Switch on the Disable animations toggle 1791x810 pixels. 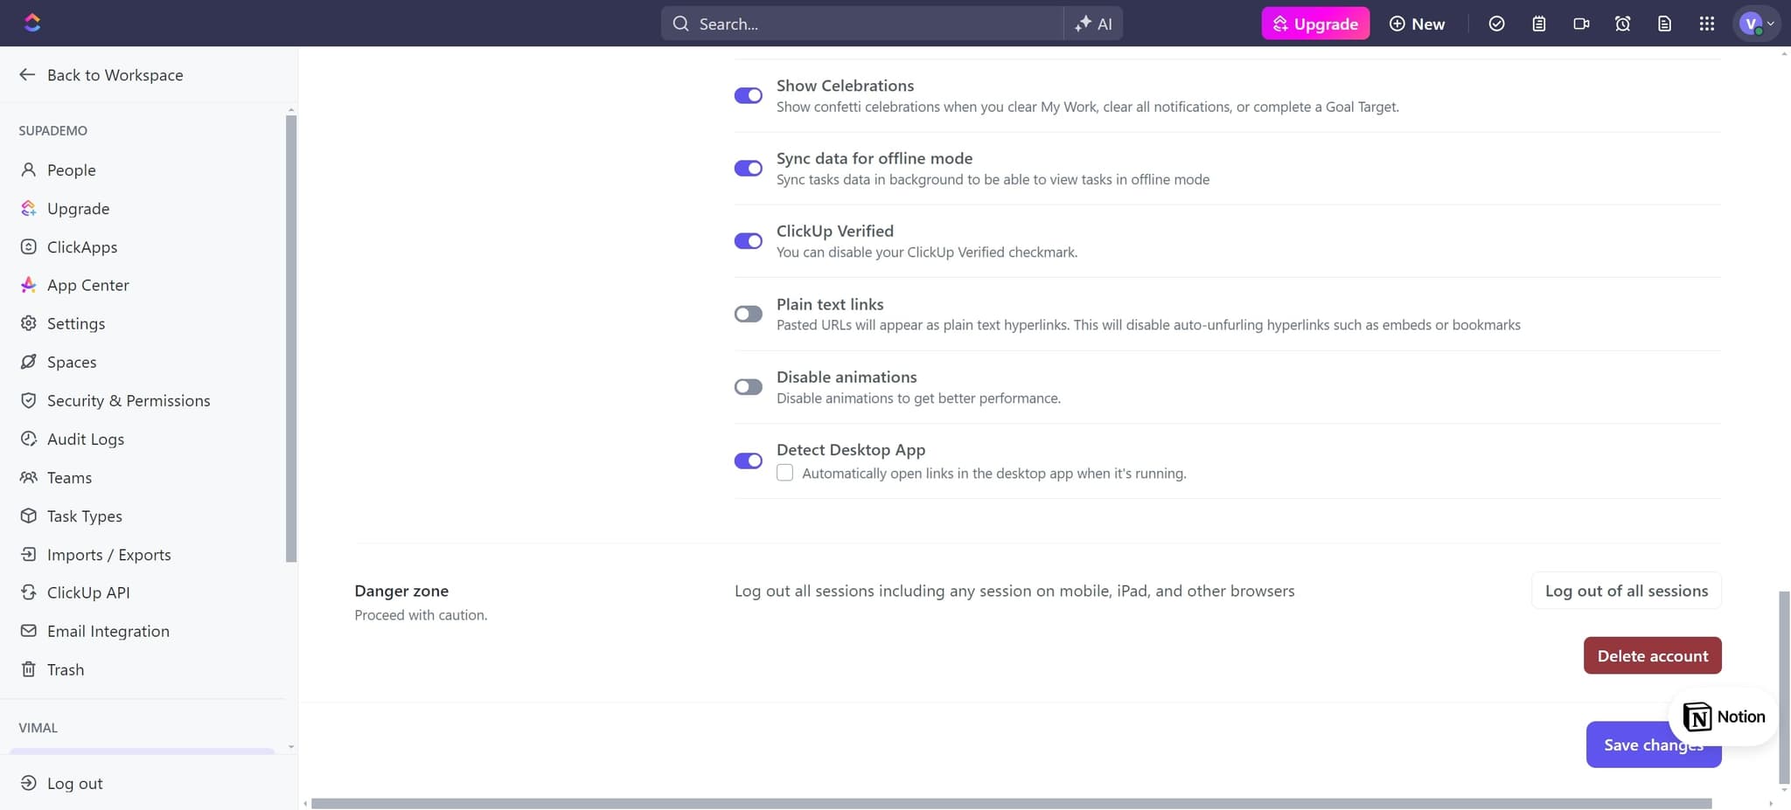pos(748,386)
